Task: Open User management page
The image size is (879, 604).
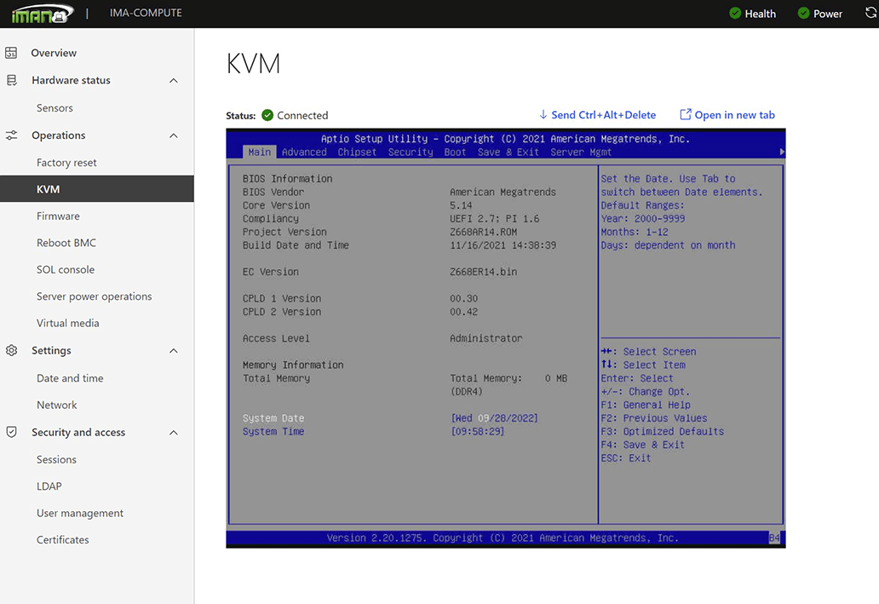Action: [79, 513]
